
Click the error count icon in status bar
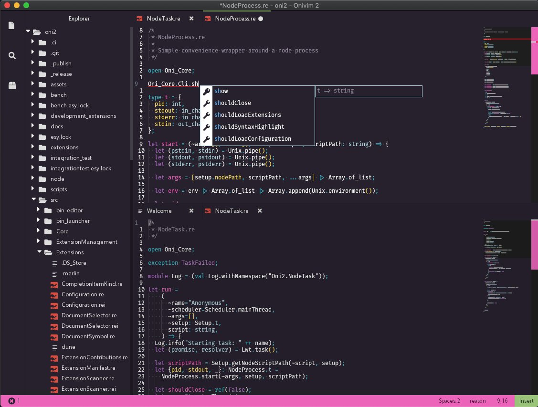[x=11, y=401]
